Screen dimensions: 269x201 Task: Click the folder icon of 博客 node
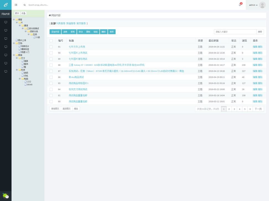coord(17,19)
